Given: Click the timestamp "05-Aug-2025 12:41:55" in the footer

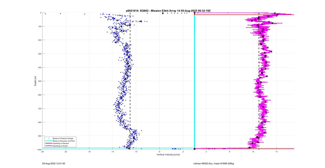Looking at the screenshot, I should 54,163.
